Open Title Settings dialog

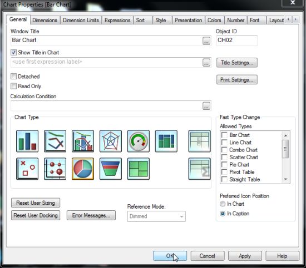[237, 63]
